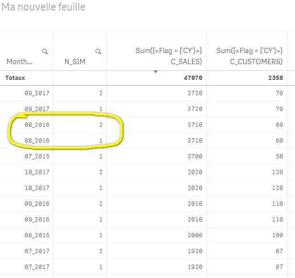
Task: Click the sheet title 'Ma nouvelle feuille'
Action: (43, 8)
